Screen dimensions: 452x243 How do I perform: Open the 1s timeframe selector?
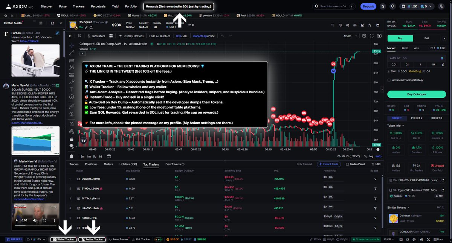point(70,36)
